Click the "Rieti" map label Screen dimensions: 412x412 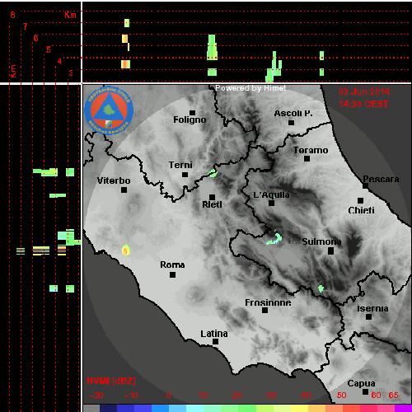coord(212,204)
